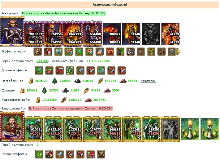Select the first glowing tower defender icon
This screenshot has height=160, width=220.
(x=190, y=129)
